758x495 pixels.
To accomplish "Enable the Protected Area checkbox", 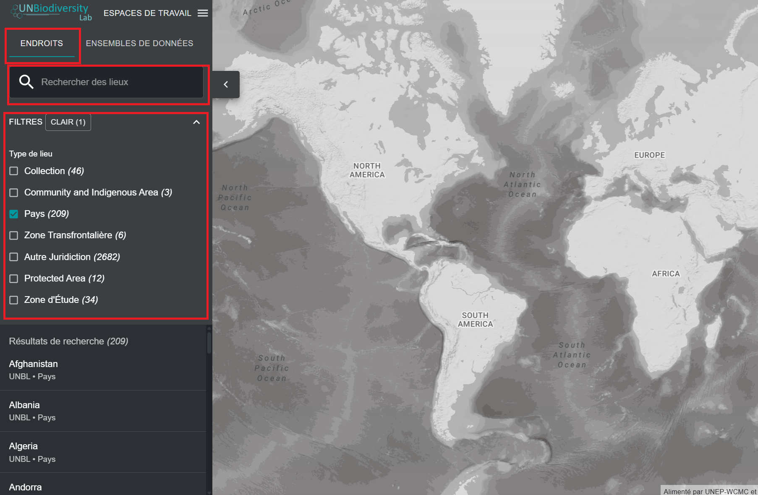I will pos(14,279).
